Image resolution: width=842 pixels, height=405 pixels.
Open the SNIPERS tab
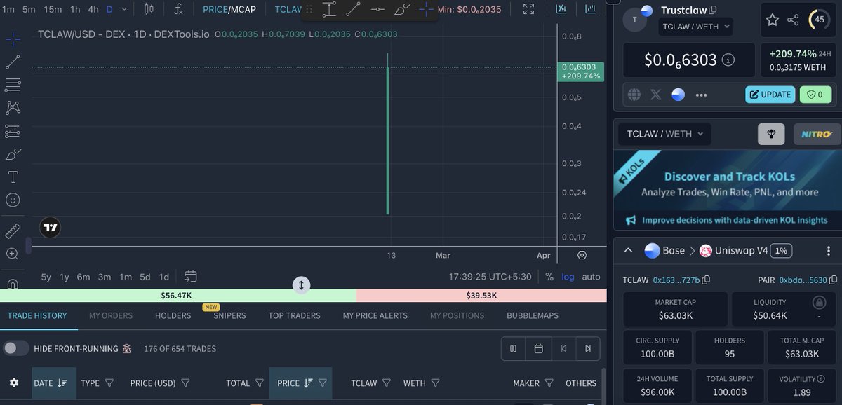pyautogui.click(x=230, y=315)
